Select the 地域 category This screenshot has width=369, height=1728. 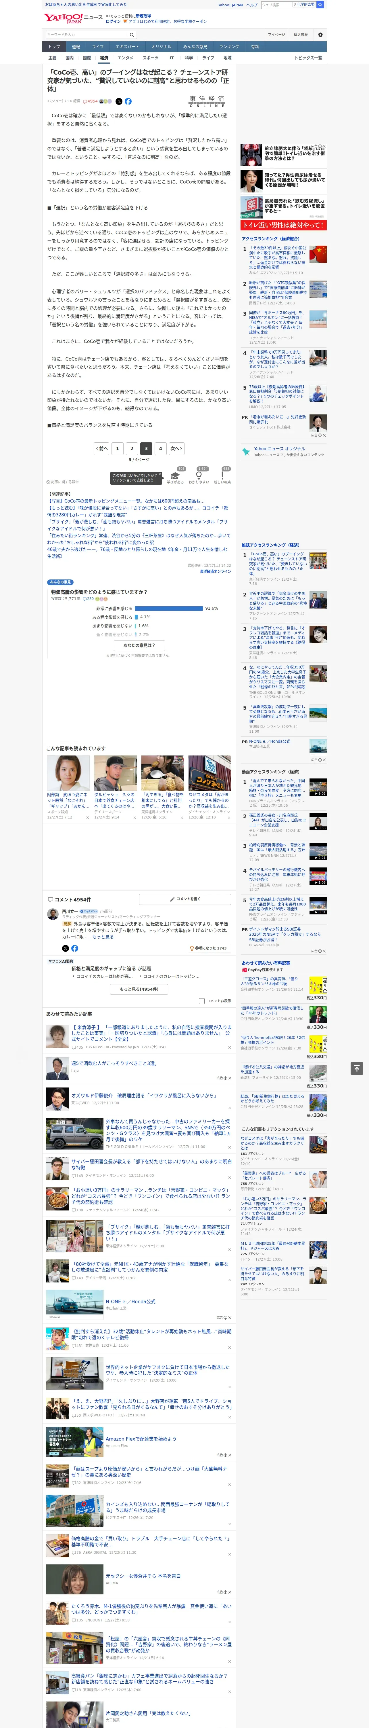tap(227, 58)
